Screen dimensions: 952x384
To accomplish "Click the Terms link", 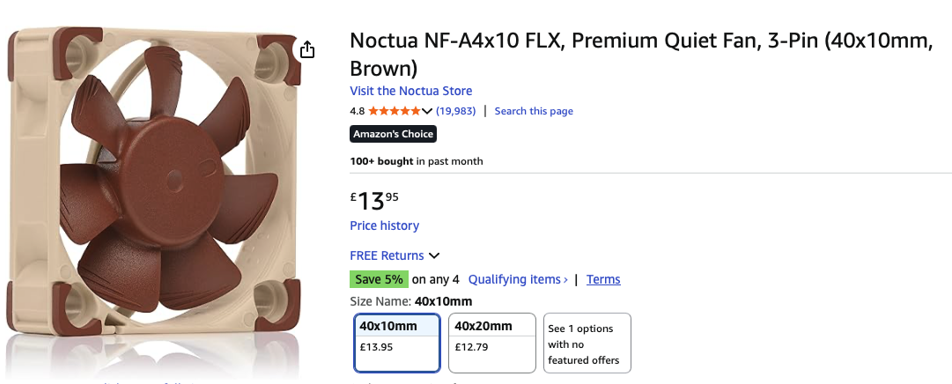I will click(x=603, y=279).
